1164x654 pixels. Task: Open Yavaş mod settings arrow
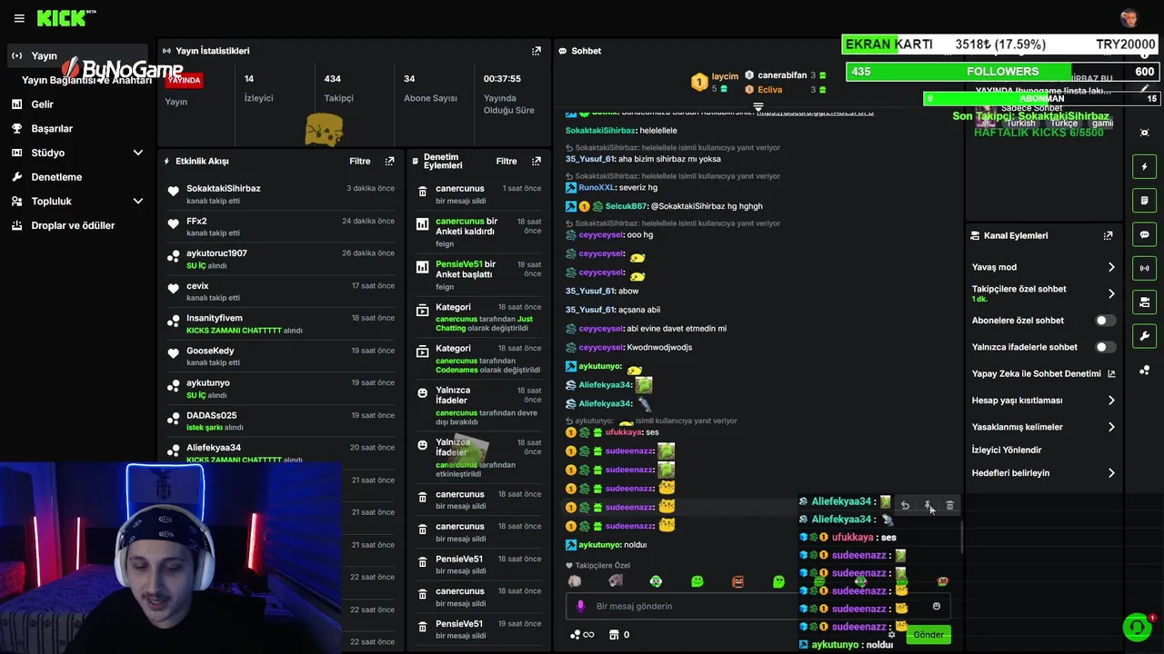1110,267
